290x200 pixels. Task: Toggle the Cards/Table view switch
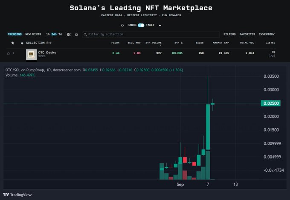click(x=141, y=25)
